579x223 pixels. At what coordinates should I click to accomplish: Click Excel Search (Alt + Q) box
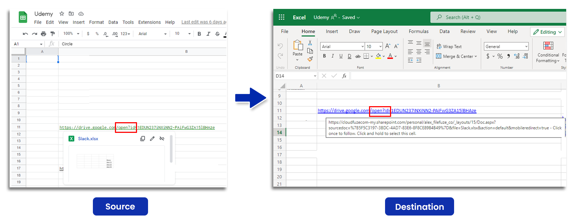point(498,17)
